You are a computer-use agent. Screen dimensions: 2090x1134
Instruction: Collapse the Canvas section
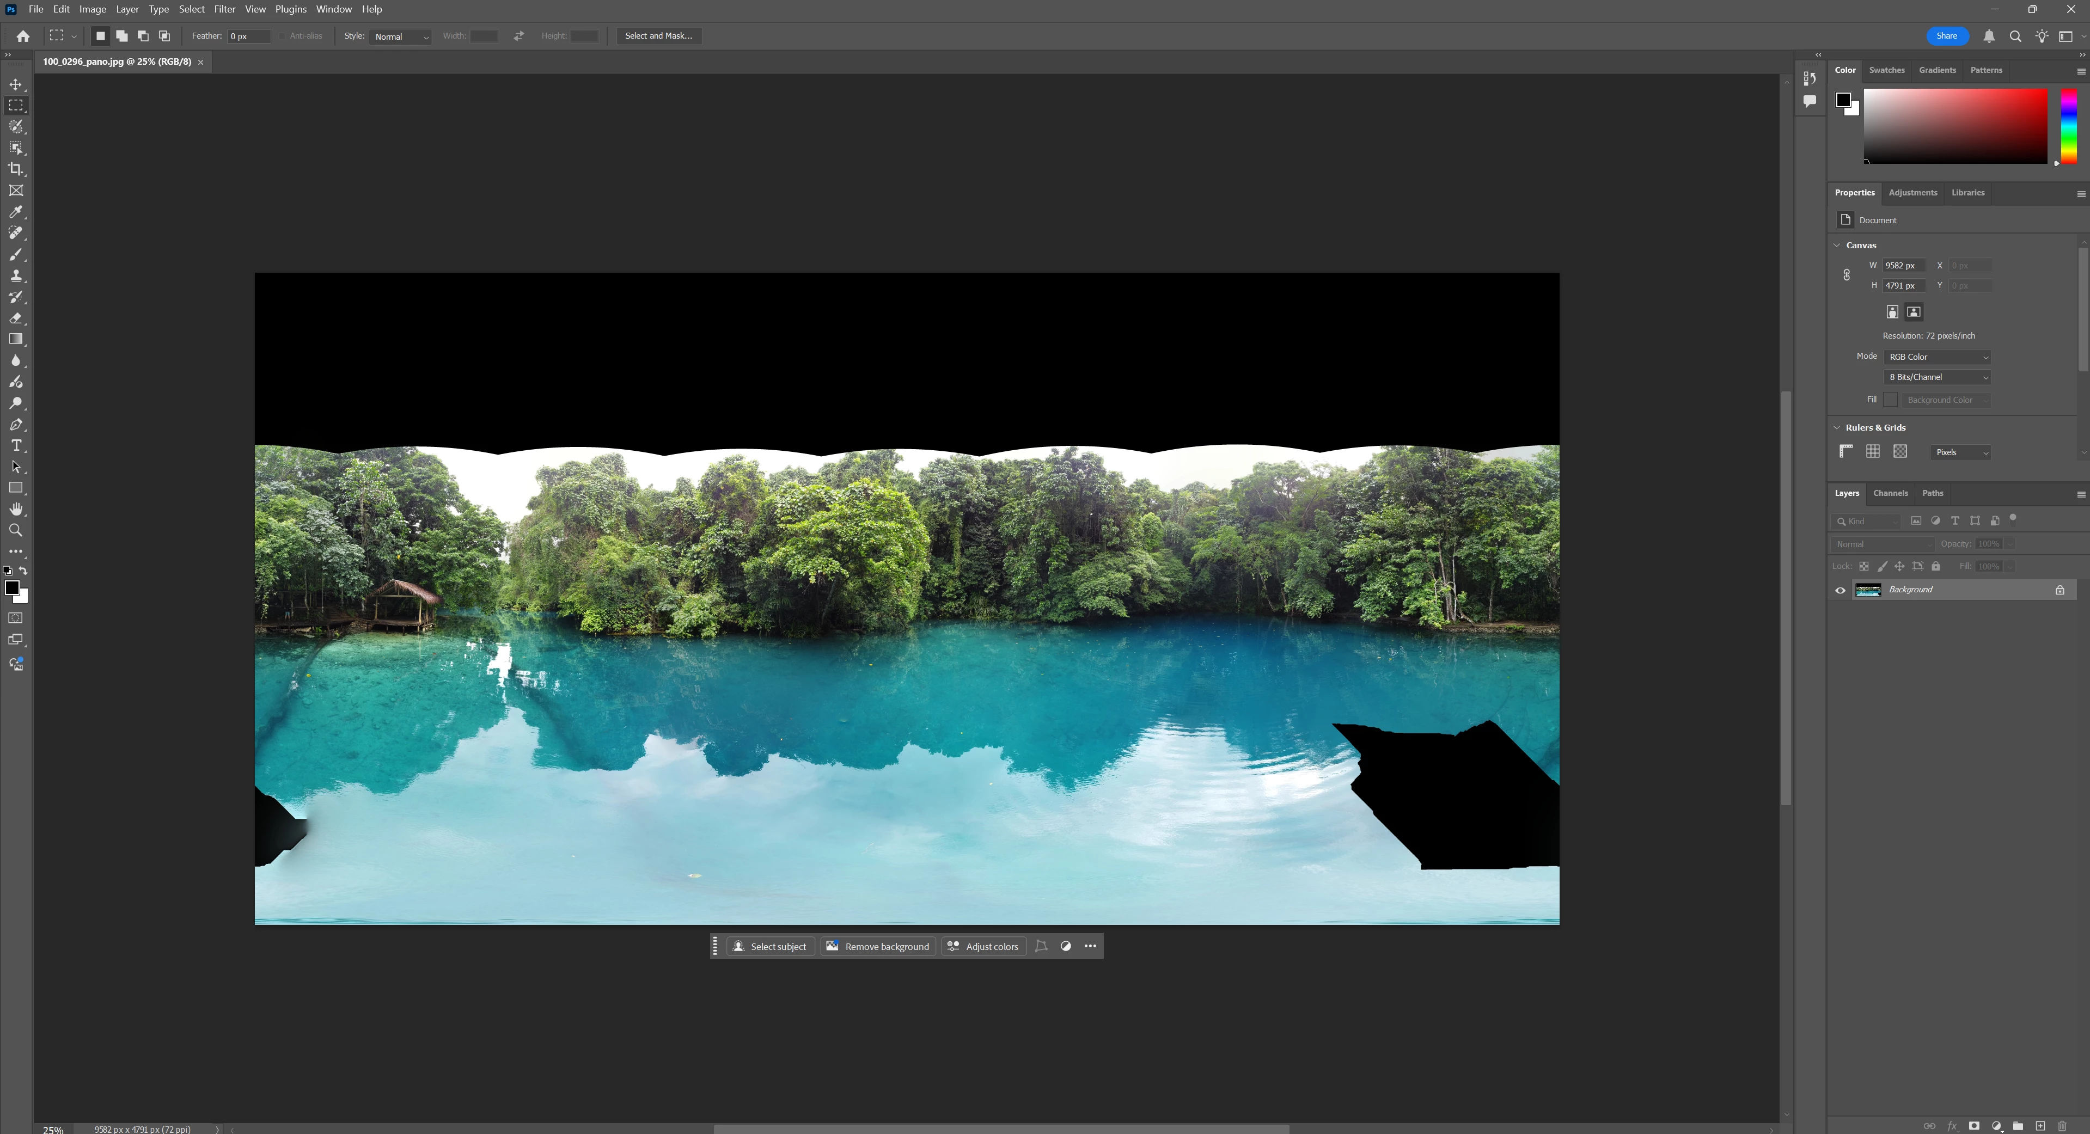pyautogui.click(x=1837, y=245)
